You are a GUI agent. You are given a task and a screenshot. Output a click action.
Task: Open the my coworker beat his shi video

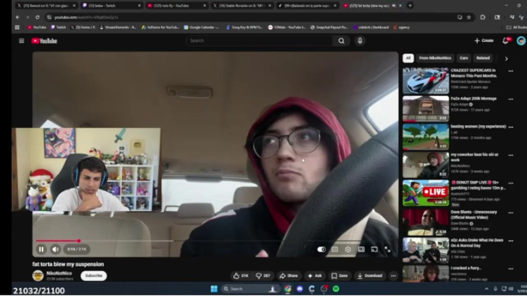[x=426, y=165]
